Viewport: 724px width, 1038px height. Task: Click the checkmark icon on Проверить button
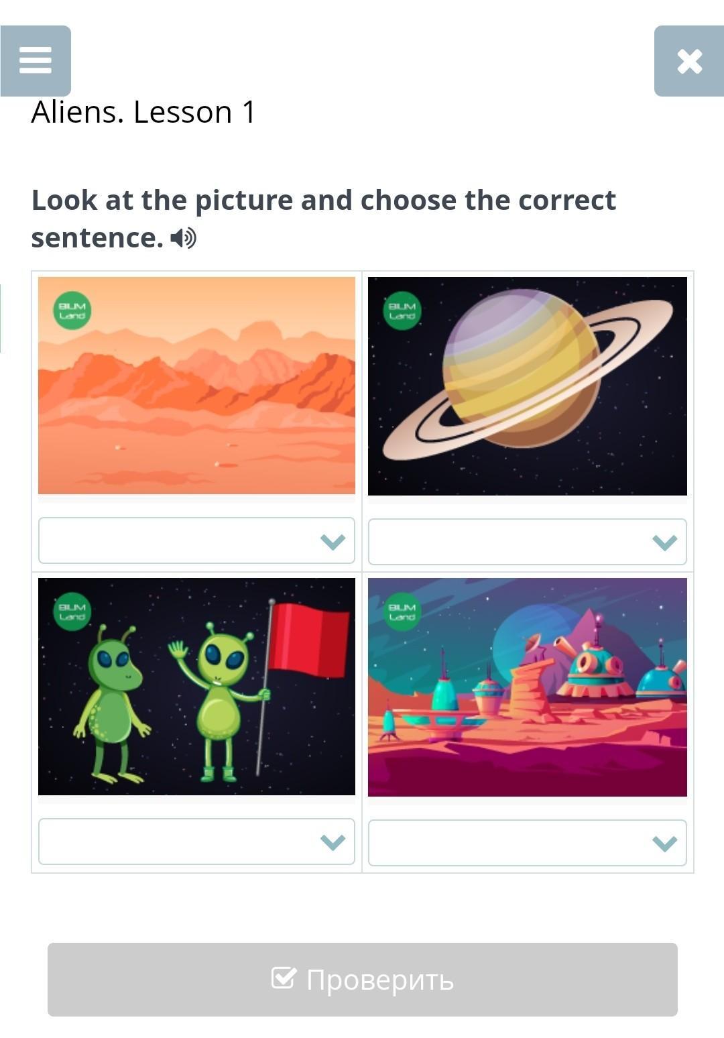coord(283,978)
